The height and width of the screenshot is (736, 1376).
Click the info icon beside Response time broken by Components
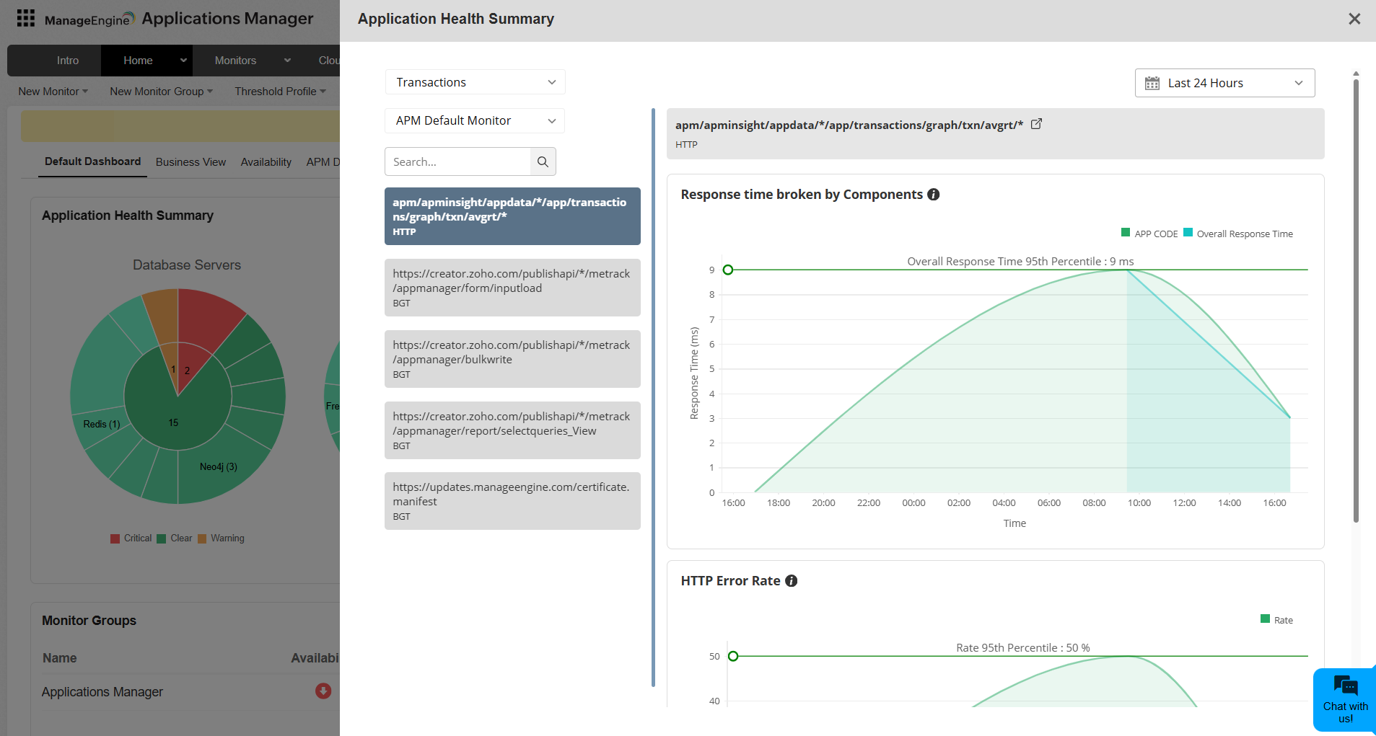coord(934,193)
